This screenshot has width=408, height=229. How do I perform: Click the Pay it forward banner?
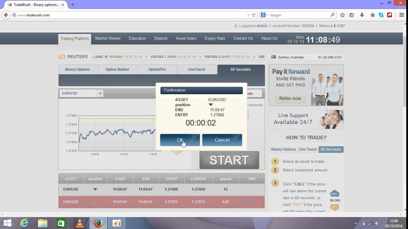[306, 85]
